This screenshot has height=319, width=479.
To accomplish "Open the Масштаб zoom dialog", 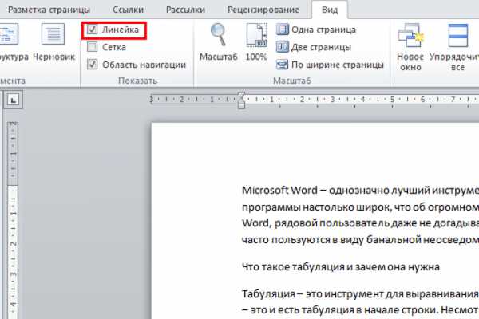I will pos(218,43).
